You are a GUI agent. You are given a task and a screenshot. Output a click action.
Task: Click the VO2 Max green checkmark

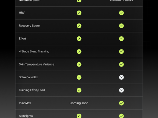121,103
